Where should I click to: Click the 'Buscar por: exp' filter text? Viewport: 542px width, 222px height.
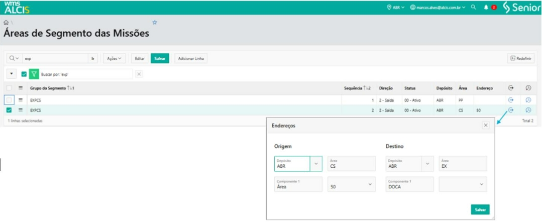[55, 74]
